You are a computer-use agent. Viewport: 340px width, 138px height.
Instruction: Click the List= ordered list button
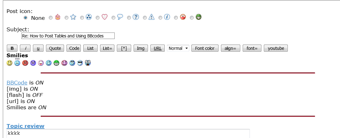[107, 48]
